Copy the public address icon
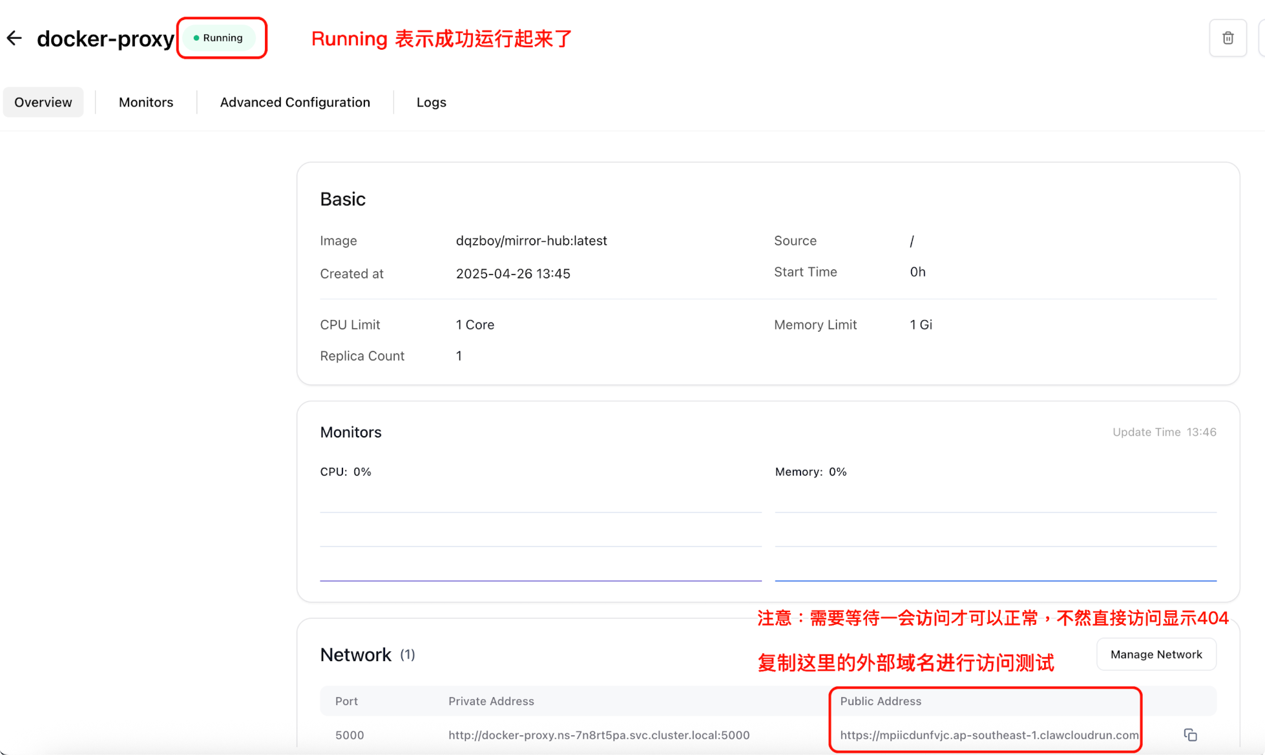This screenshot has height=756, width=1265. [x=1190, y=735]
